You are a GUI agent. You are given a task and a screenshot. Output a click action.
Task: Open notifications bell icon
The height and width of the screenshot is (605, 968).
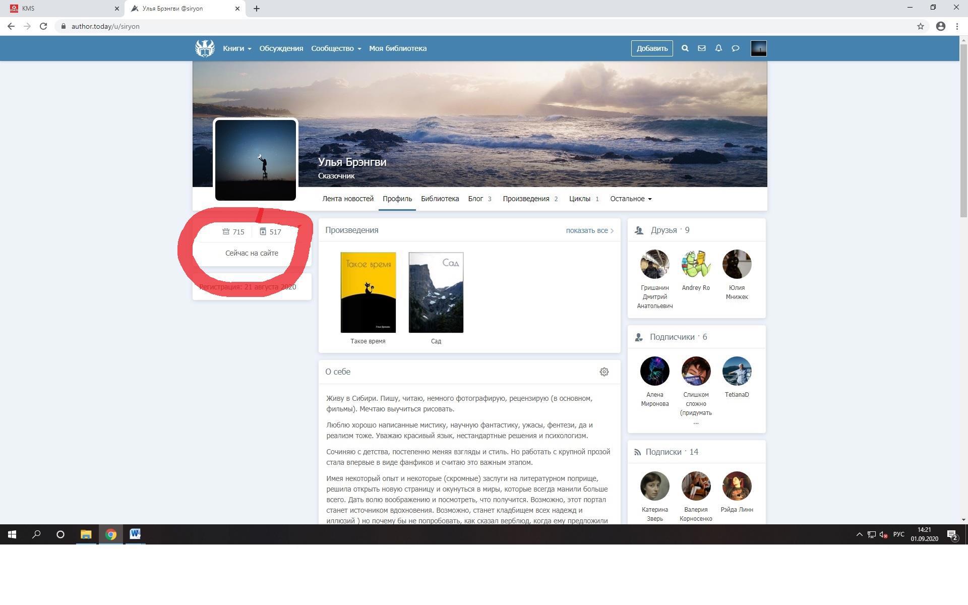pyautogui.click(x=718, y=48)
